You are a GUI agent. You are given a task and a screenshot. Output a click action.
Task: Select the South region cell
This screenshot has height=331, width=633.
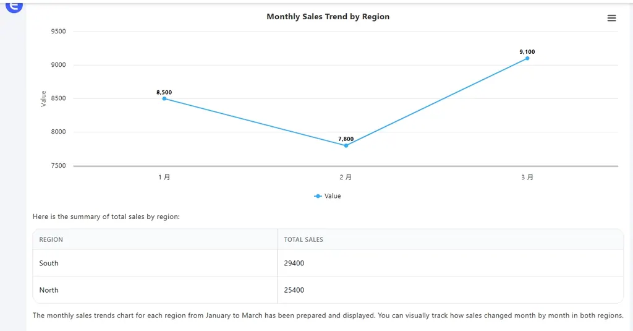click(49, 263)
